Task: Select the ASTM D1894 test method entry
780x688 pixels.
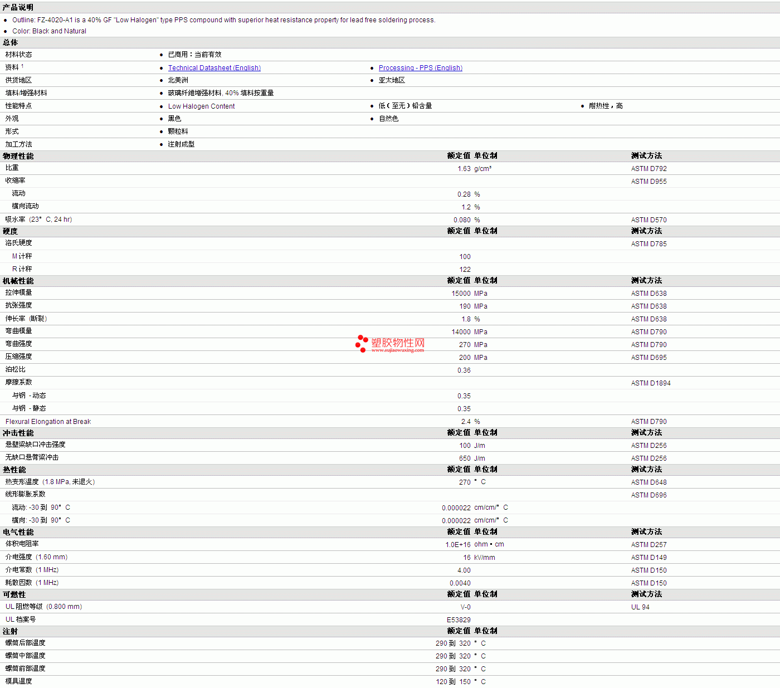Action: pyautogui.click(x=650, y=383)
